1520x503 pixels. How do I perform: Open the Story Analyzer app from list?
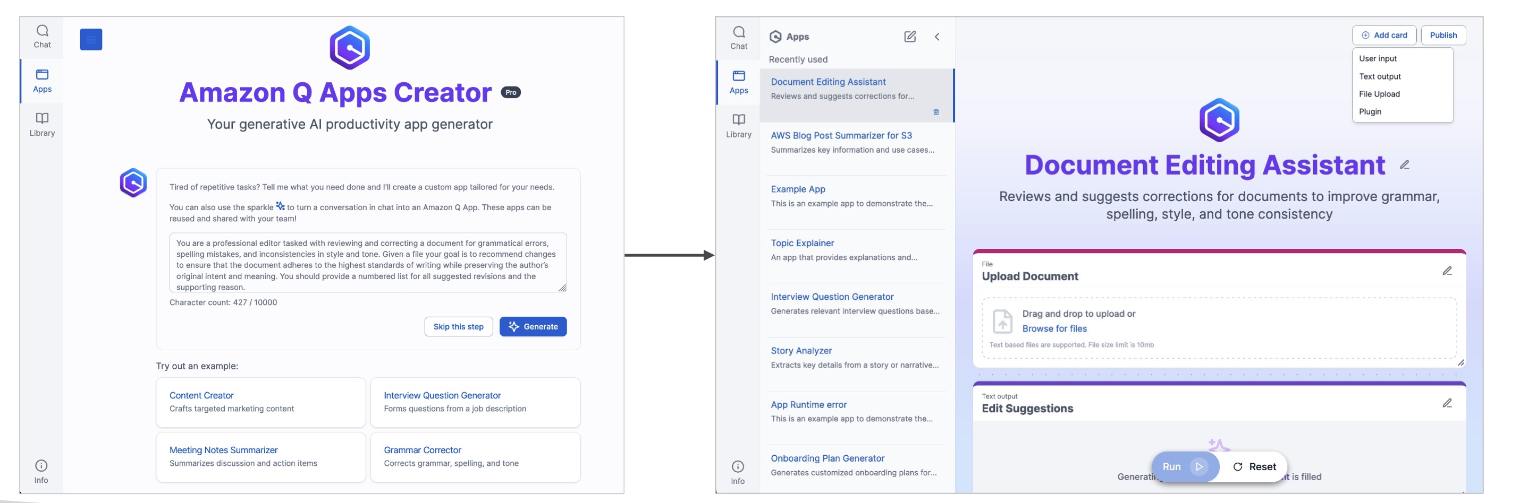point(801,350)
